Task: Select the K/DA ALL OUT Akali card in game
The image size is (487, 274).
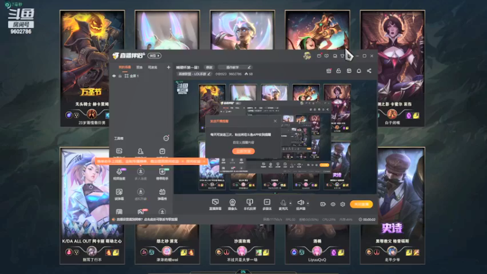Action: [x=93, y=206]
